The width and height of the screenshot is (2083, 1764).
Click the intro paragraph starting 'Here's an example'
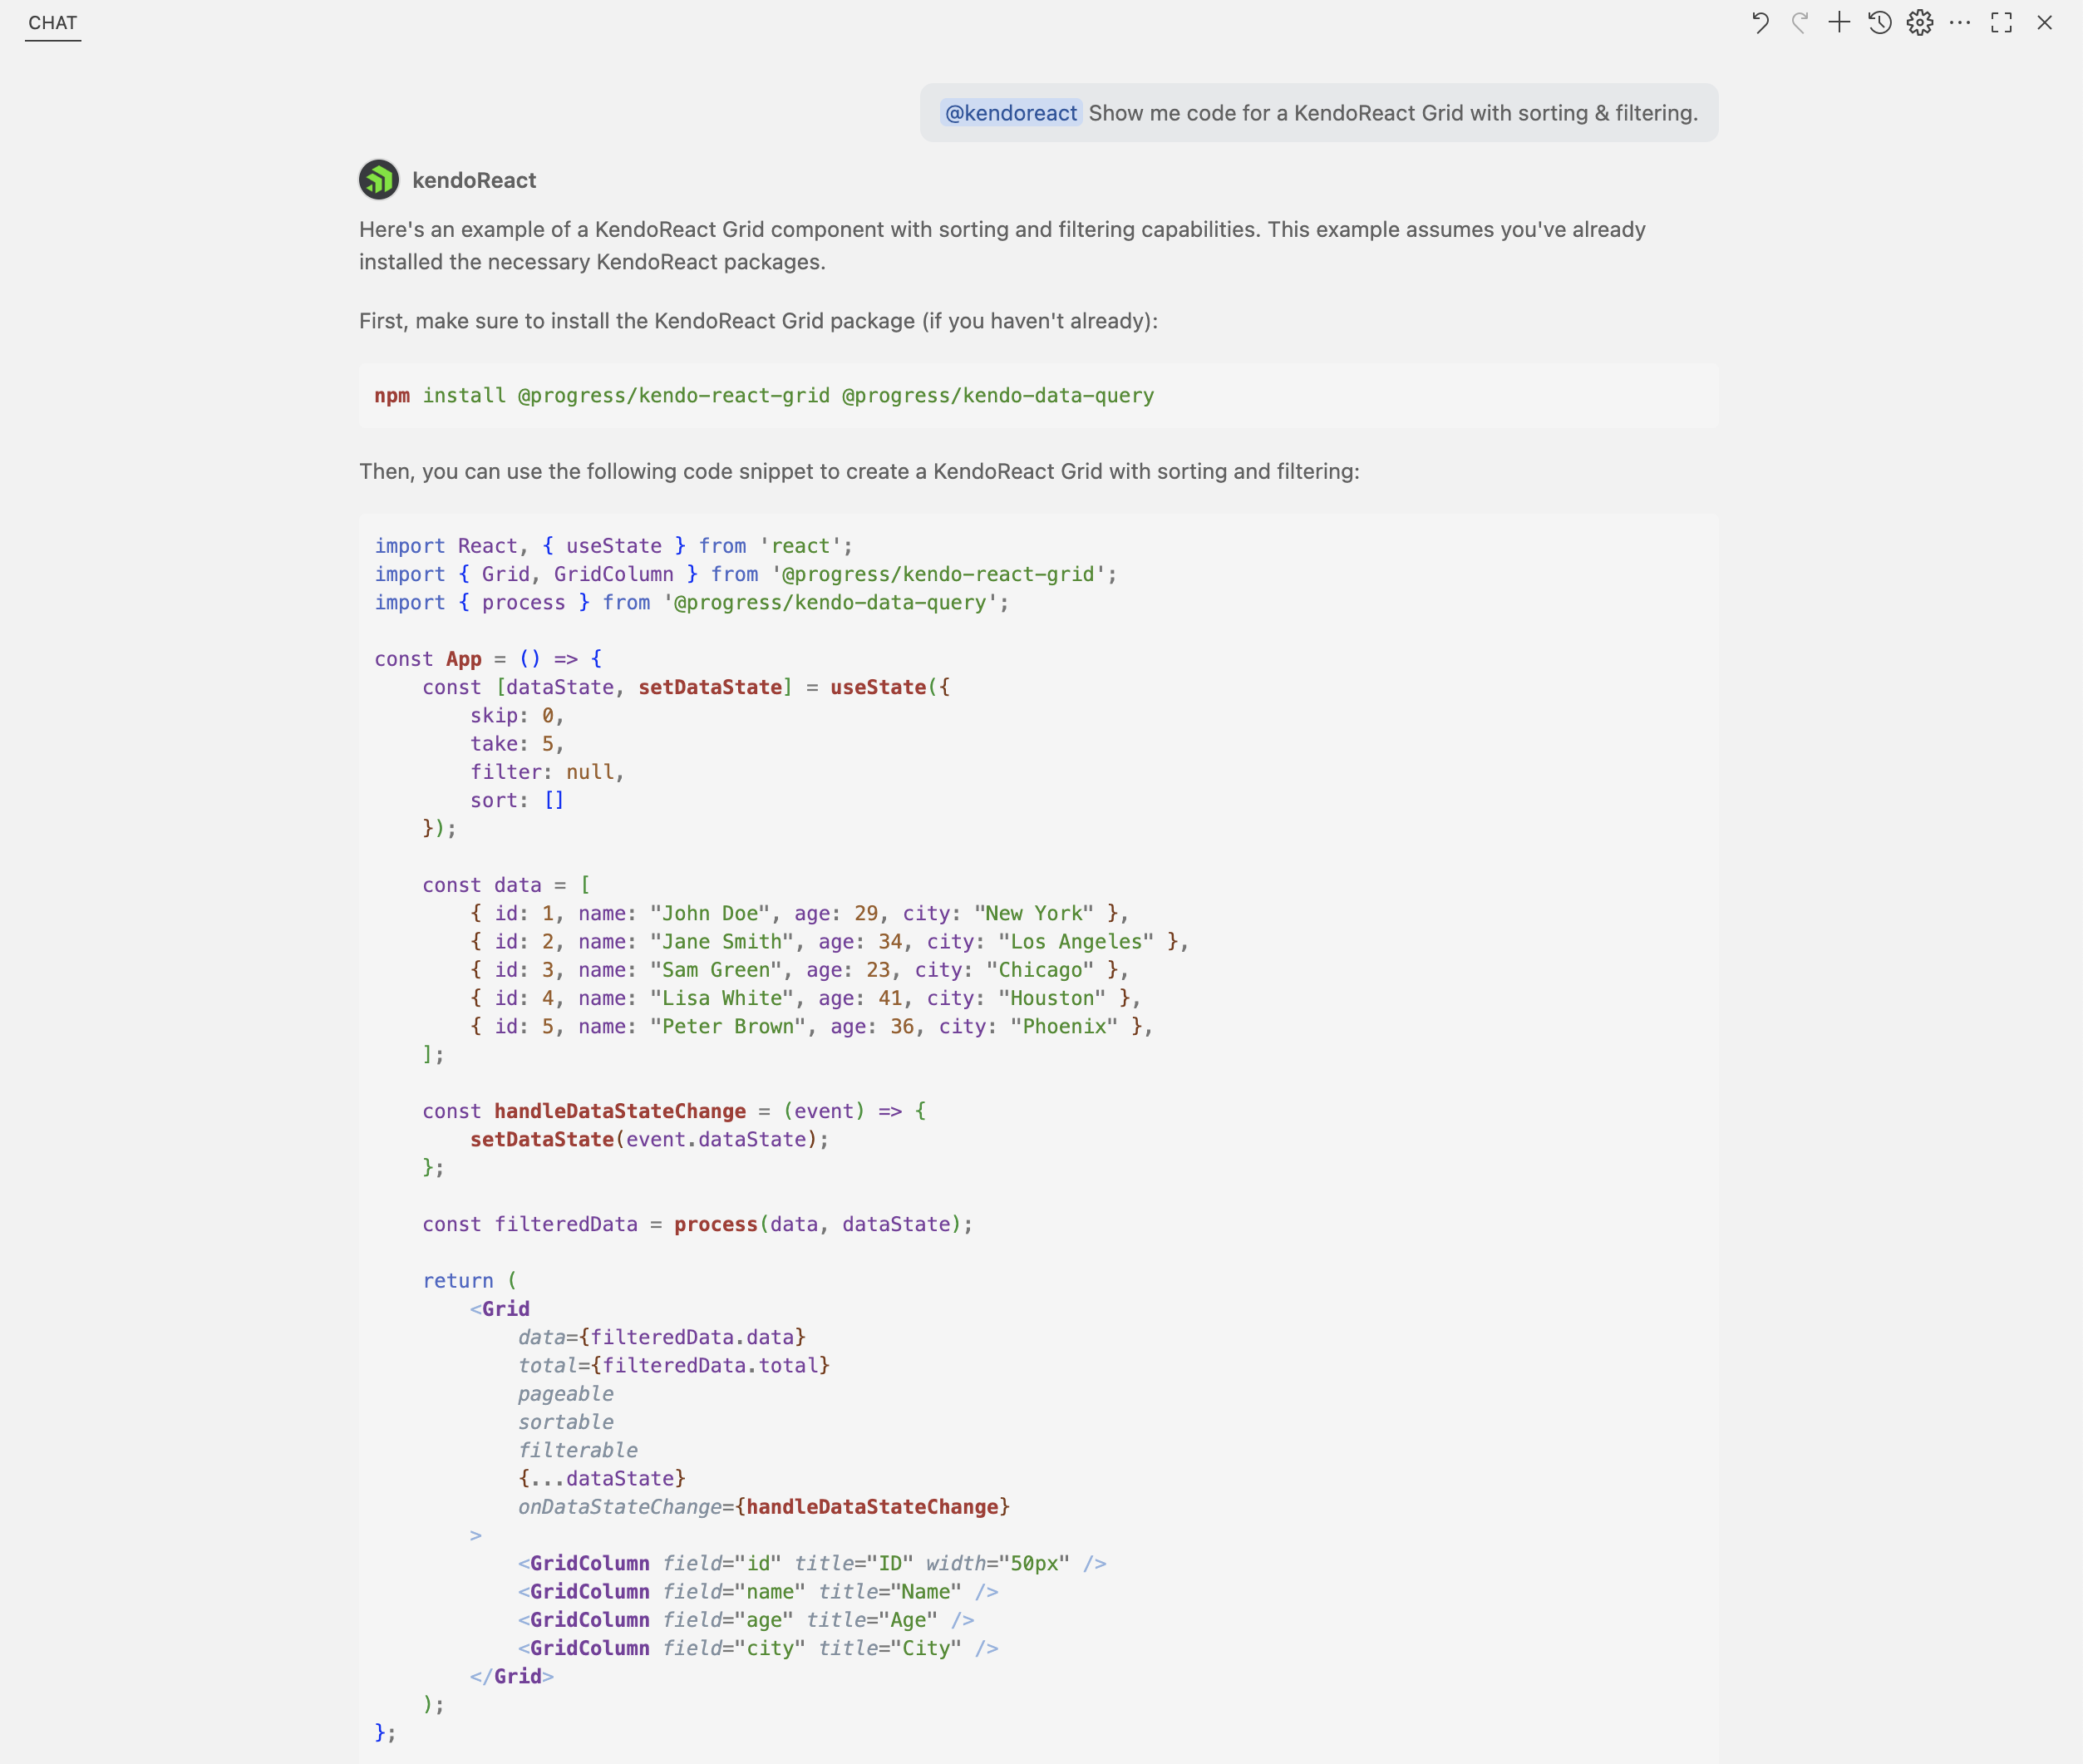coord(1002,245)
